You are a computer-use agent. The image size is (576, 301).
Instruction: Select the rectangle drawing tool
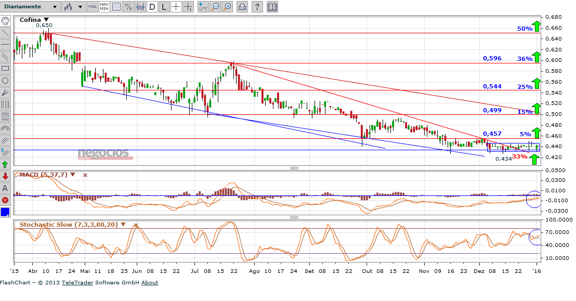pyautogui.click(x=5, y=68)
